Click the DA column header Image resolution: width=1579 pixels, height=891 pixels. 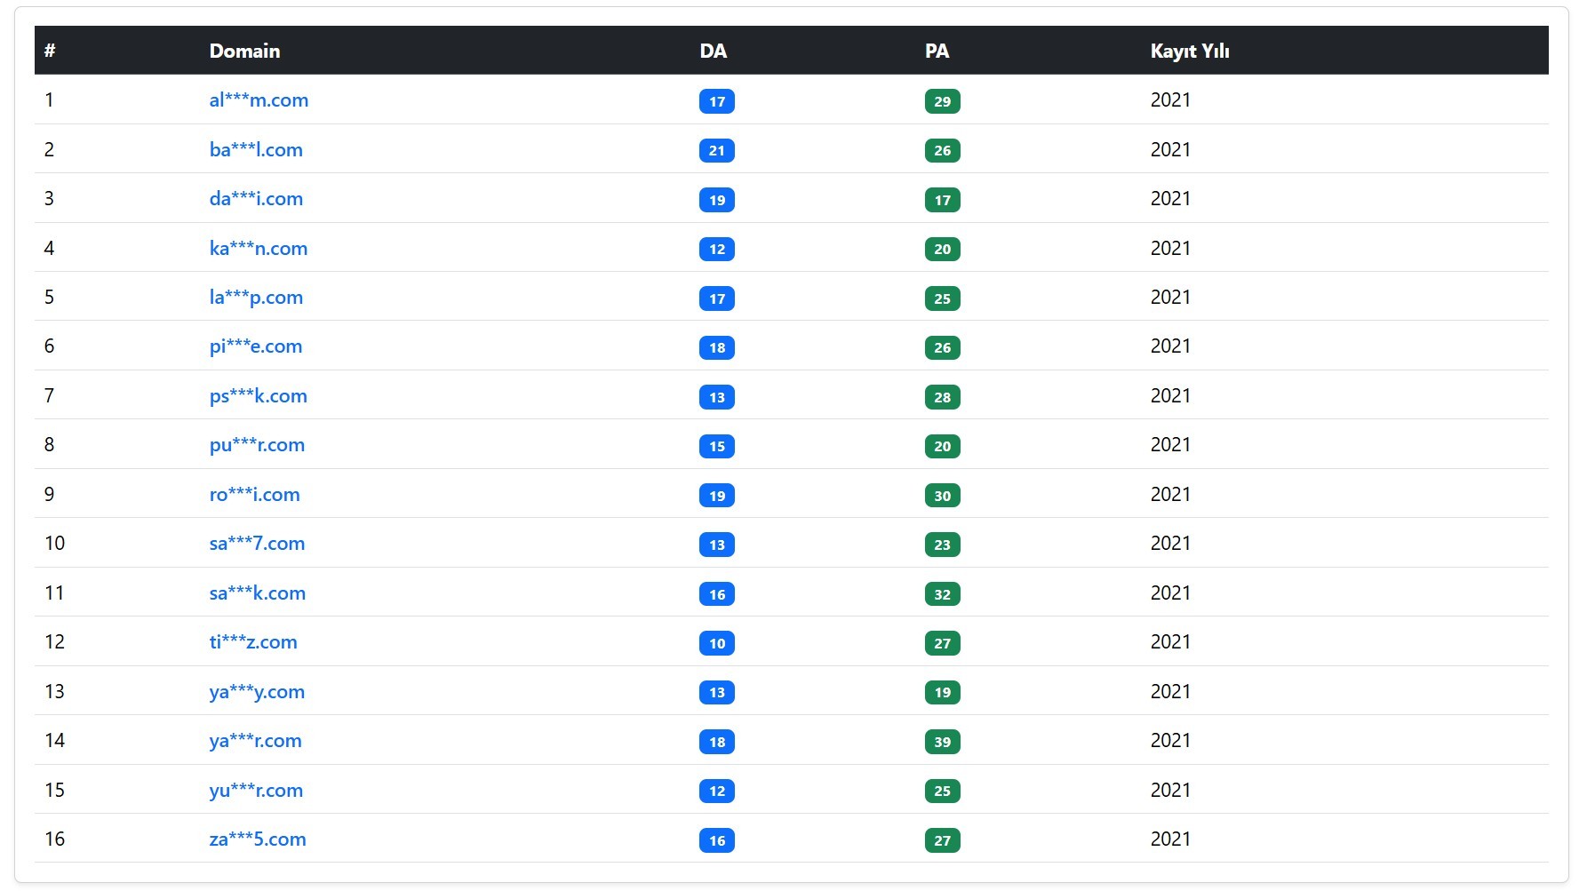(x=713, y=51)
